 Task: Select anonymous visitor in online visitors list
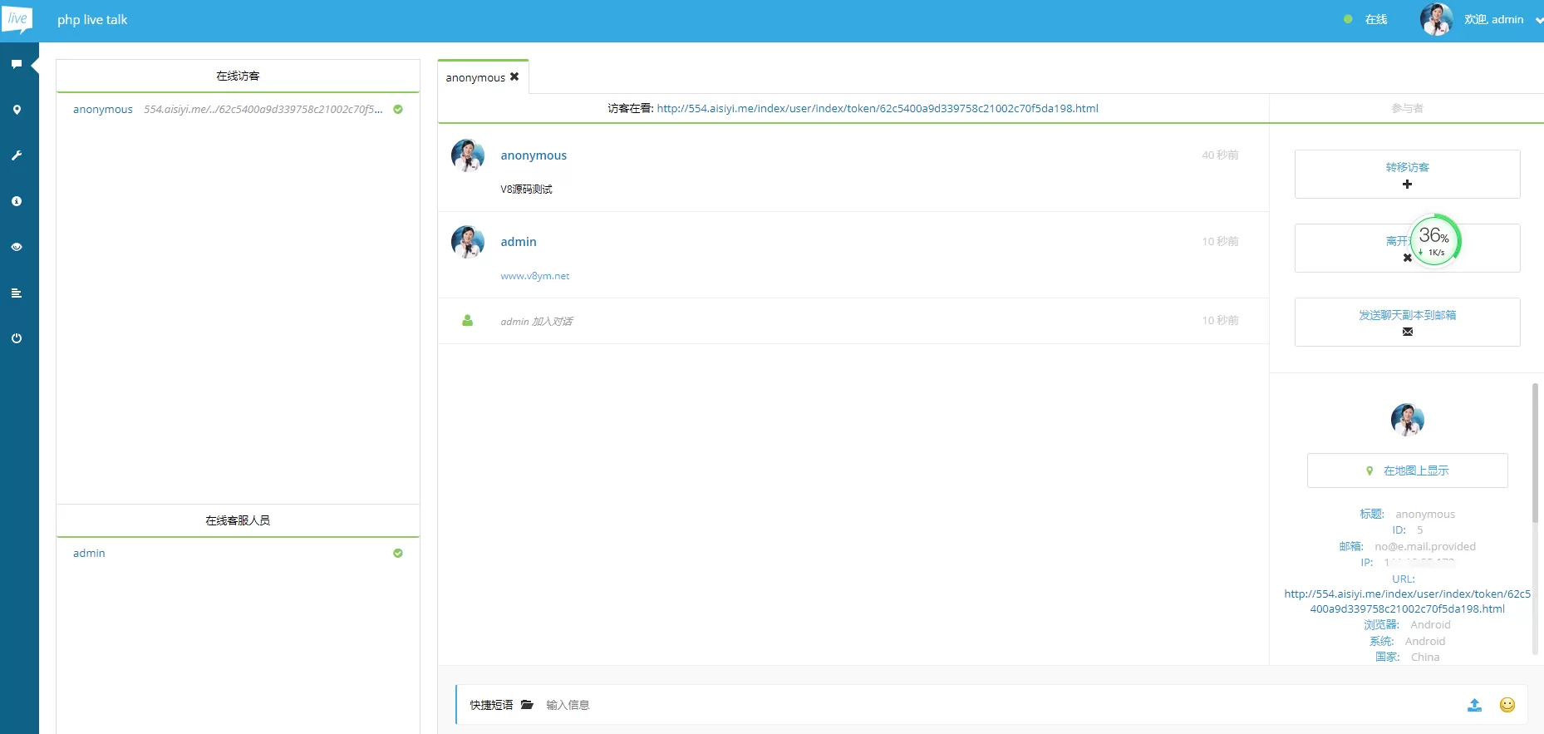[x=103, y=110]
